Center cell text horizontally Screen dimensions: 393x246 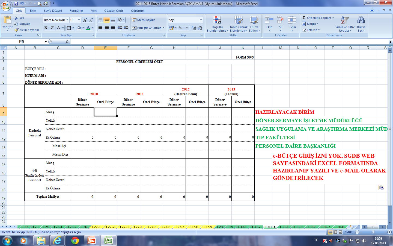pos(107,28)
